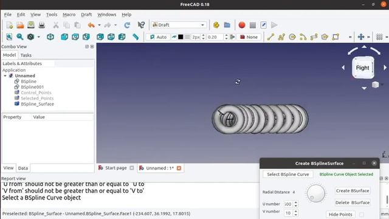
Task: Switch to the Tasks tab
Action: tap(26, 55)
